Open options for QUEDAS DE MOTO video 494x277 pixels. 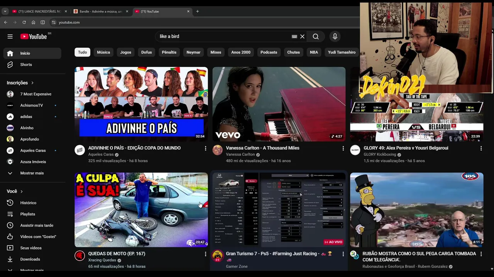click(x=205, y=254)
